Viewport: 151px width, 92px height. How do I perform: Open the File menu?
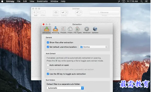click(18, 1)
